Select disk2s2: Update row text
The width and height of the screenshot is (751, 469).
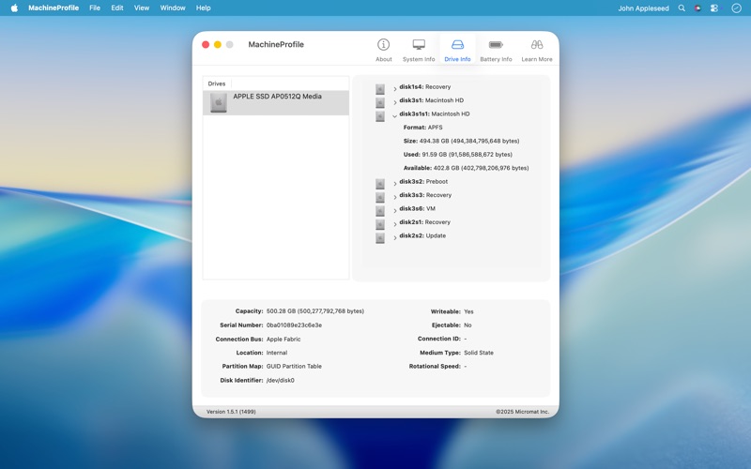422,235
